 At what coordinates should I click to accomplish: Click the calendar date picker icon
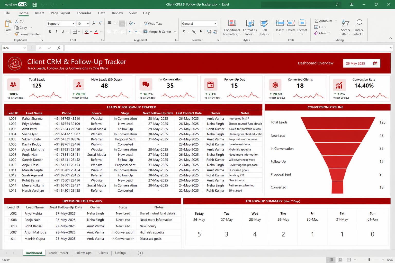tap(375, 63)
